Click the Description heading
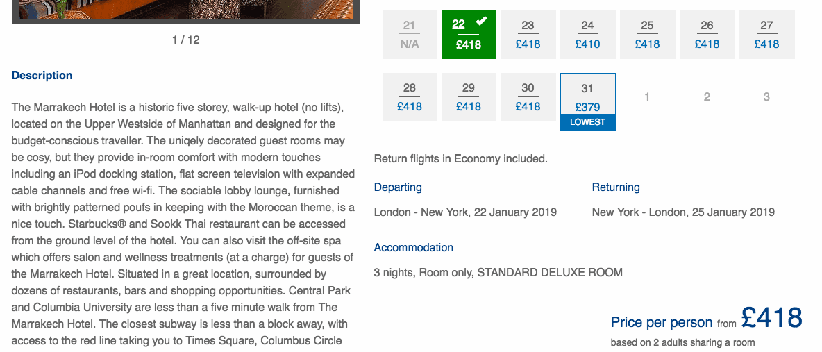 pyautogui.click(x=42, y=76)
